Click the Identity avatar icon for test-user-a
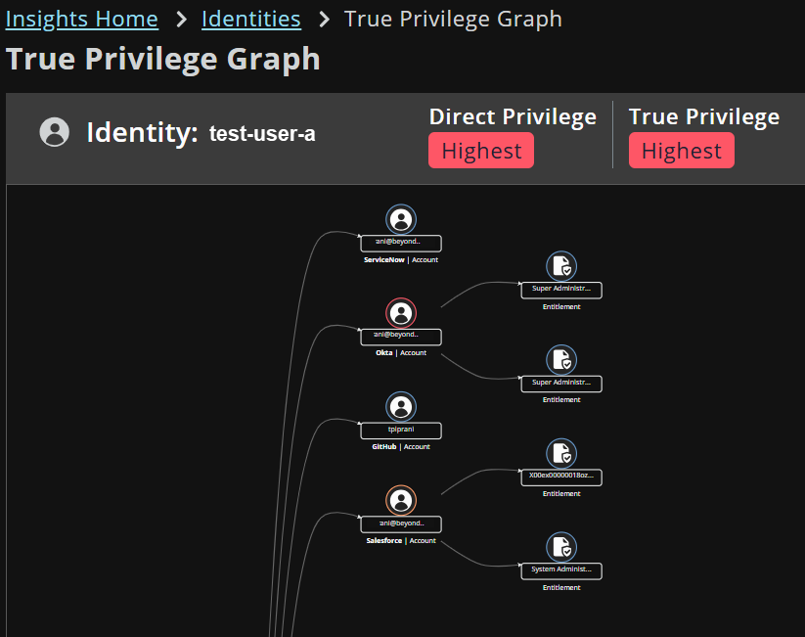 (x=54, y=132)
